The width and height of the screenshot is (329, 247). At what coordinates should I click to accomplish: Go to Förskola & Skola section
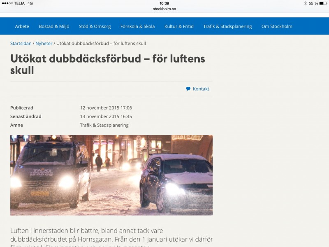coord(138,26)
